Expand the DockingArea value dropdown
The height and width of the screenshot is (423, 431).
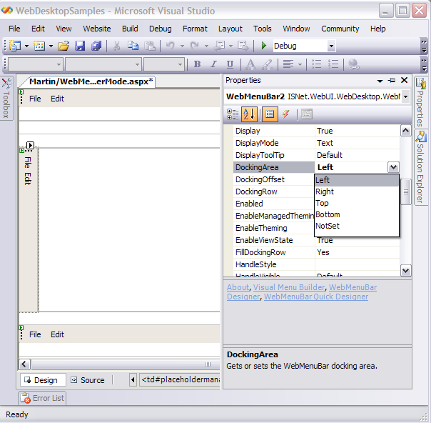(x=392, y=167)
